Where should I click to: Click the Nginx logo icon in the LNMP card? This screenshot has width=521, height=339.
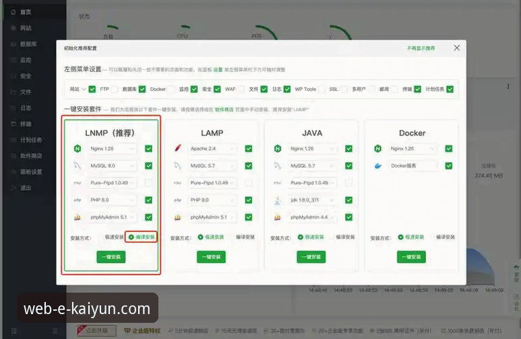[x=78, y=149]
